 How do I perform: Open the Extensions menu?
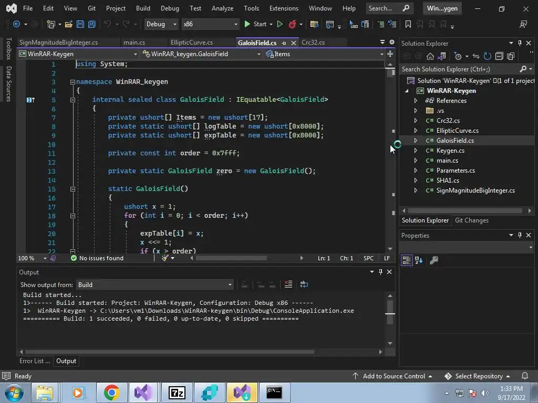(x=284, y=8)
